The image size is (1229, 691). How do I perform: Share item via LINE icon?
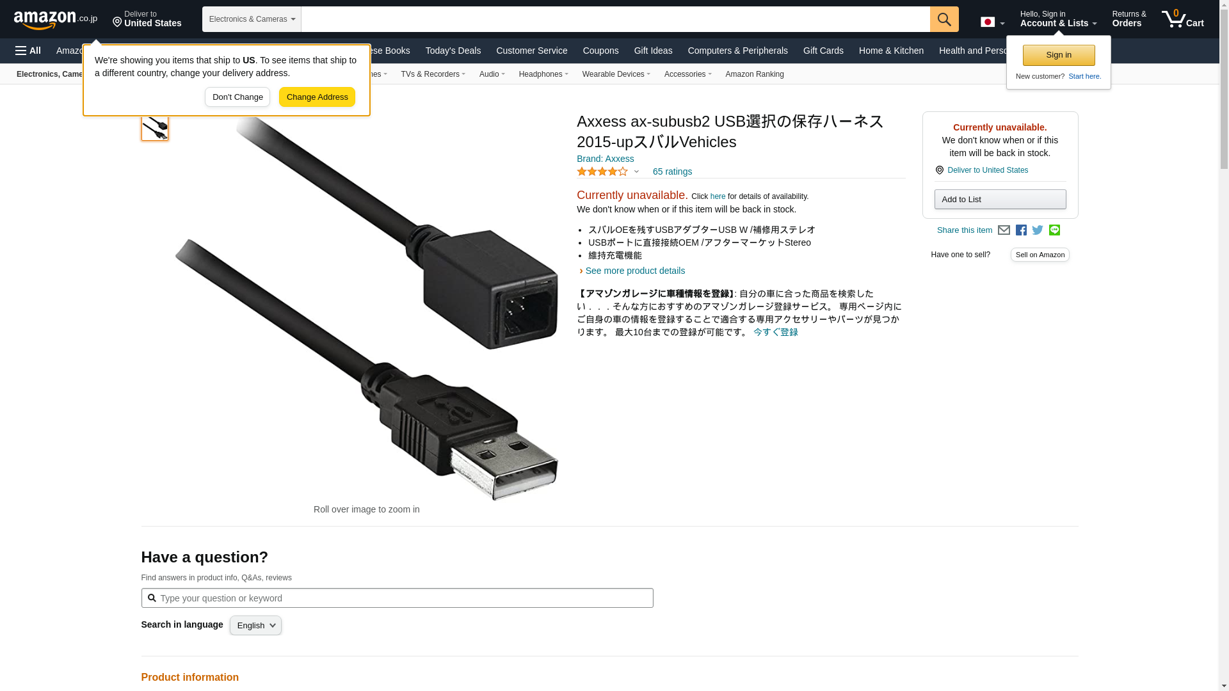click(1054, 230)
